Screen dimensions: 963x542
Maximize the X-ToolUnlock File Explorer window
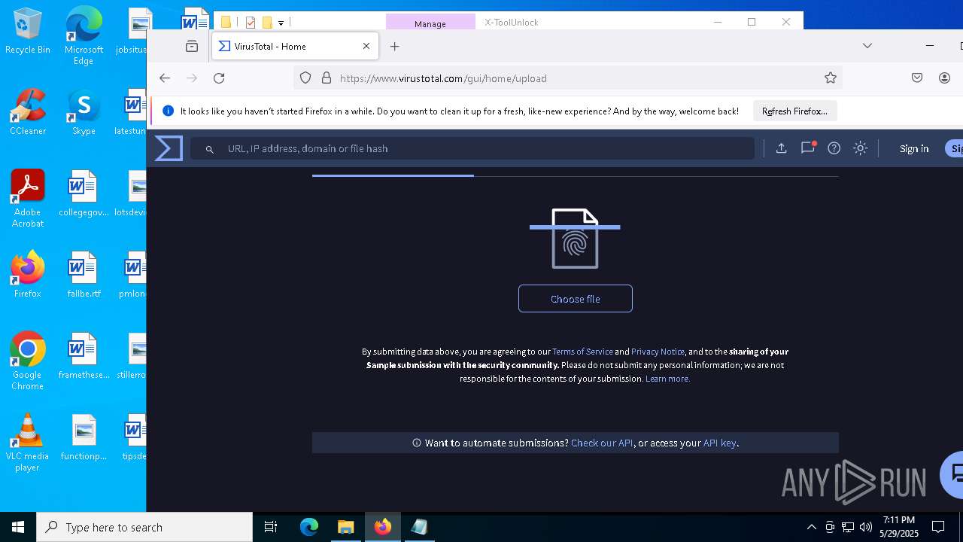pos(752,22)
